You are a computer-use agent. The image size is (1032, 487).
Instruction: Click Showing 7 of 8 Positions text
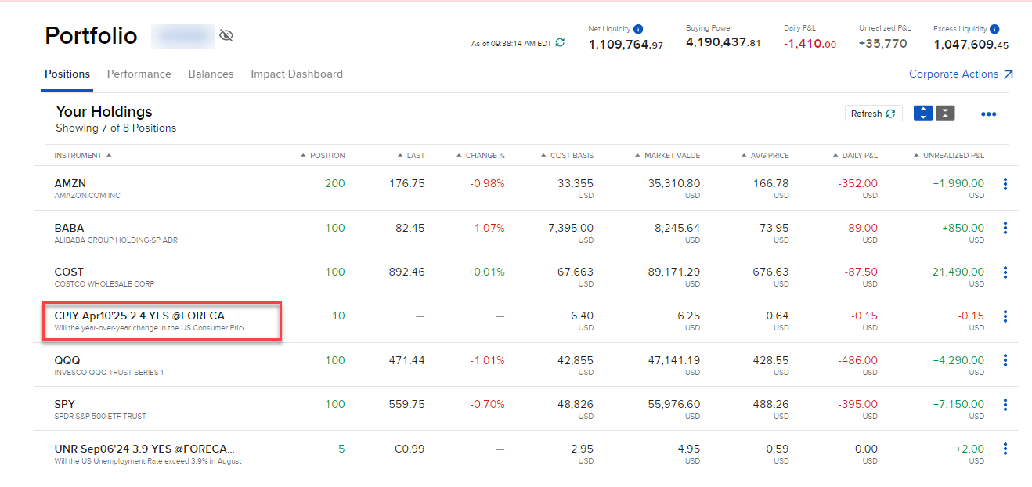[x=116, y=128]
